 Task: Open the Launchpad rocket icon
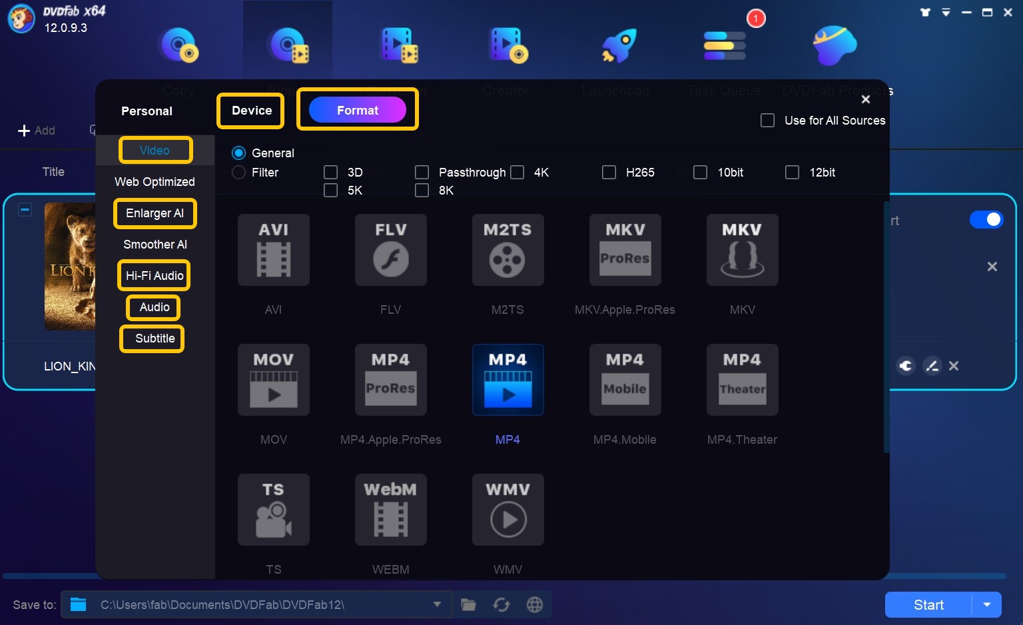click(x=619, y=45)
